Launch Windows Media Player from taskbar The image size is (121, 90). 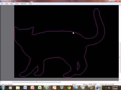[x=10, y=88]
